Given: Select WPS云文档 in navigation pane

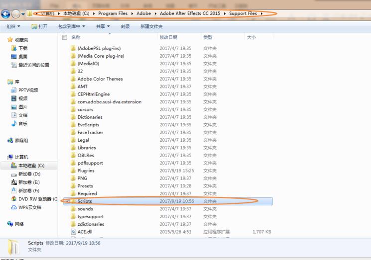Looking at the screenshot, I should tap(30, 207).
